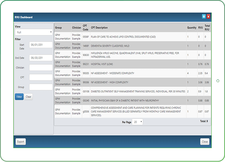225x162 pixels.
Task: Click the End Date field
Action: [41, 58]
